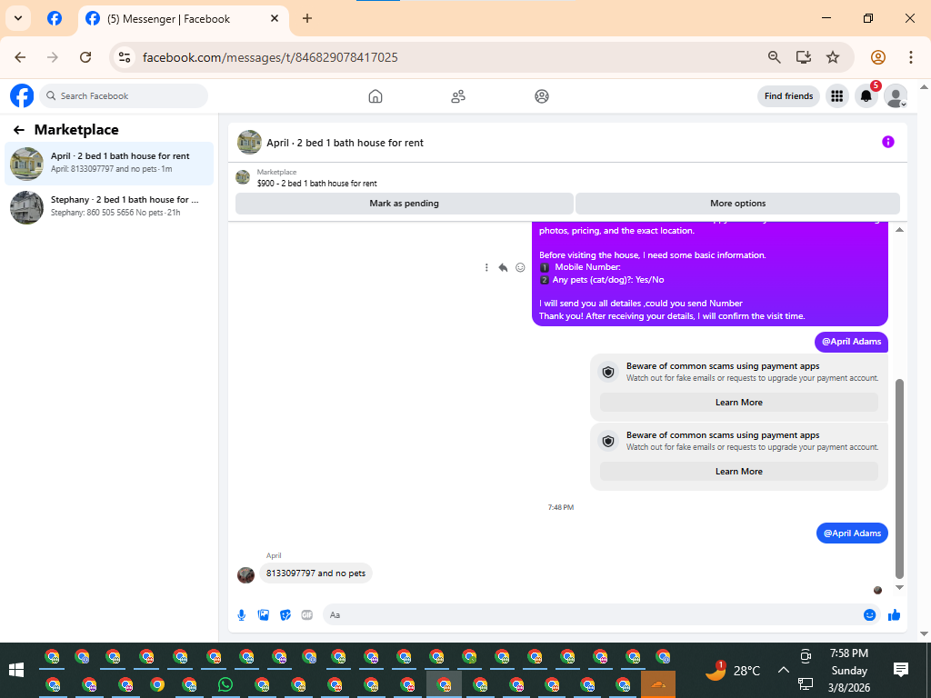Click first Learn More scam warning button
The width and height of the screenshot is (931, 698).
[738, 403]
